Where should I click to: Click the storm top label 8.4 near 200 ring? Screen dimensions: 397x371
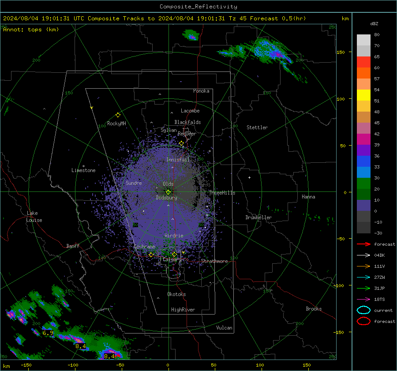pos(81,346)
